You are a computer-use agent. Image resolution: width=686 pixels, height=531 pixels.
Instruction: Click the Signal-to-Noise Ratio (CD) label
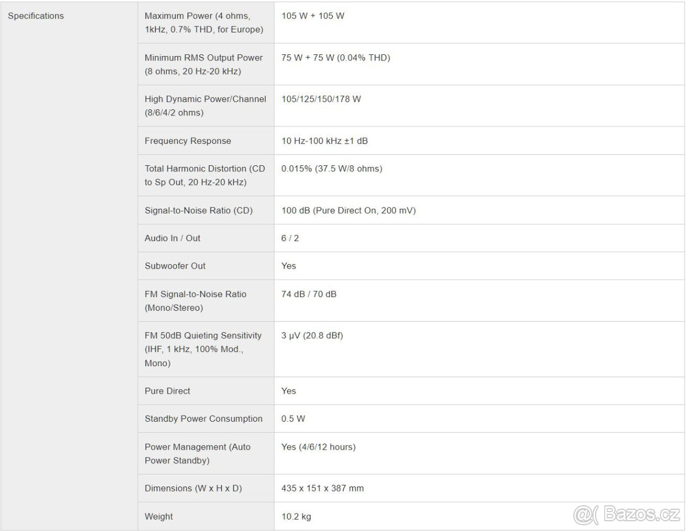tap(198, 211)
